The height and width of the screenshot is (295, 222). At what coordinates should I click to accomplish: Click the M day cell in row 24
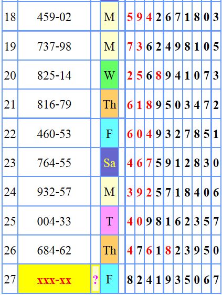click(109, 192)
